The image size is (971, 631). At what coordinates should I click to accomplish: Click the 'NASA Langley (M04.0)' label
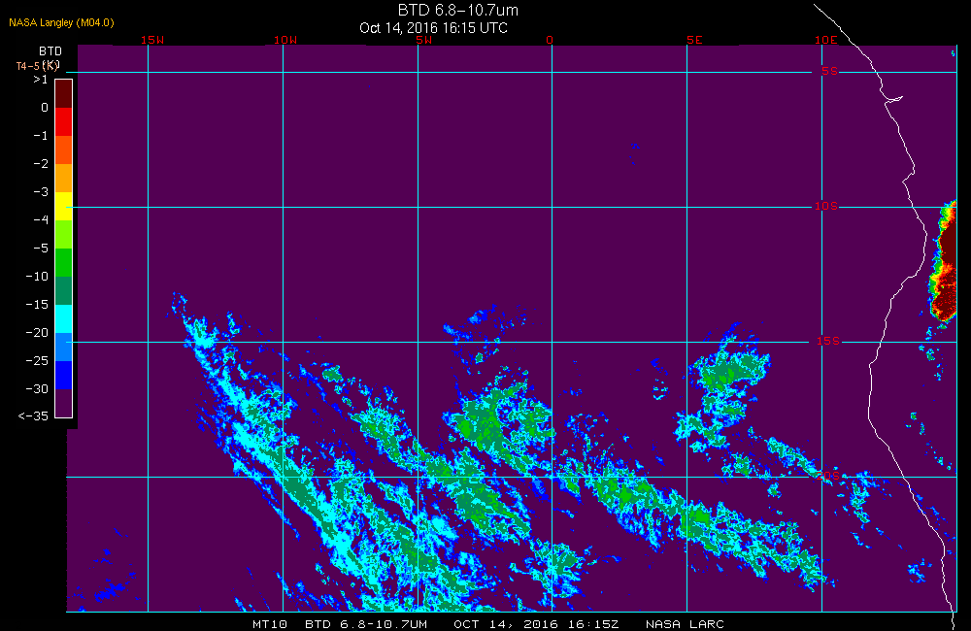click(61, 22)
